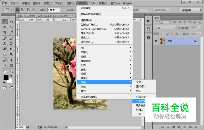
Task: Select the Brush tool
Action: pyautogui.click(x=12, y=38)
